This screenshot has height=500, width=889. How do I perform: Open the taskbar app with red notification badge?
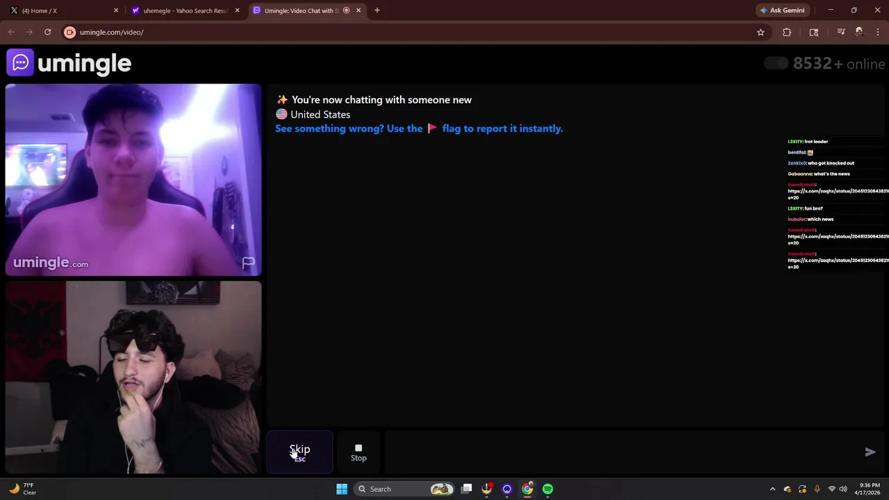coord(487,489)
